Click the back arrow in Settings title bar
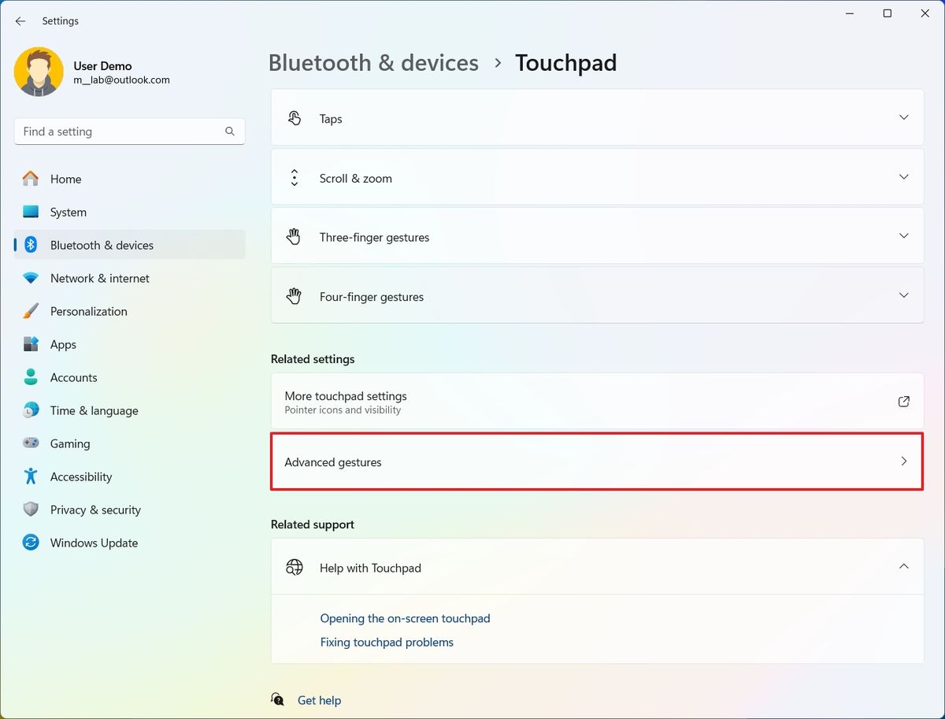 pos(20,21)
